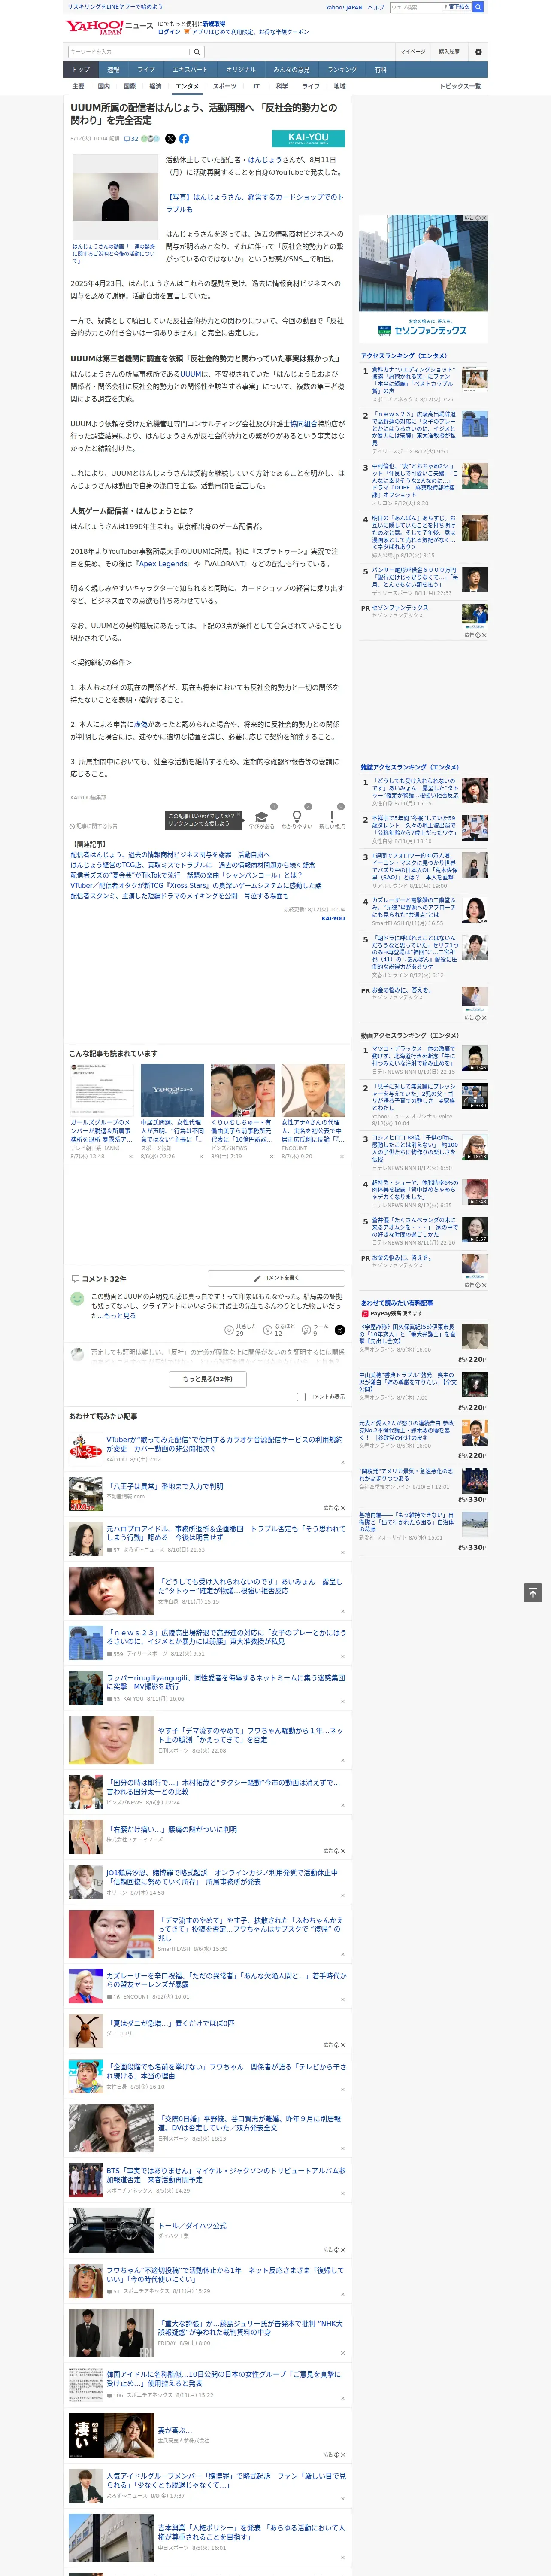The height and width of the screenshot is (2576, 551).
Task: Share the article on X
Action: [170, 139]
